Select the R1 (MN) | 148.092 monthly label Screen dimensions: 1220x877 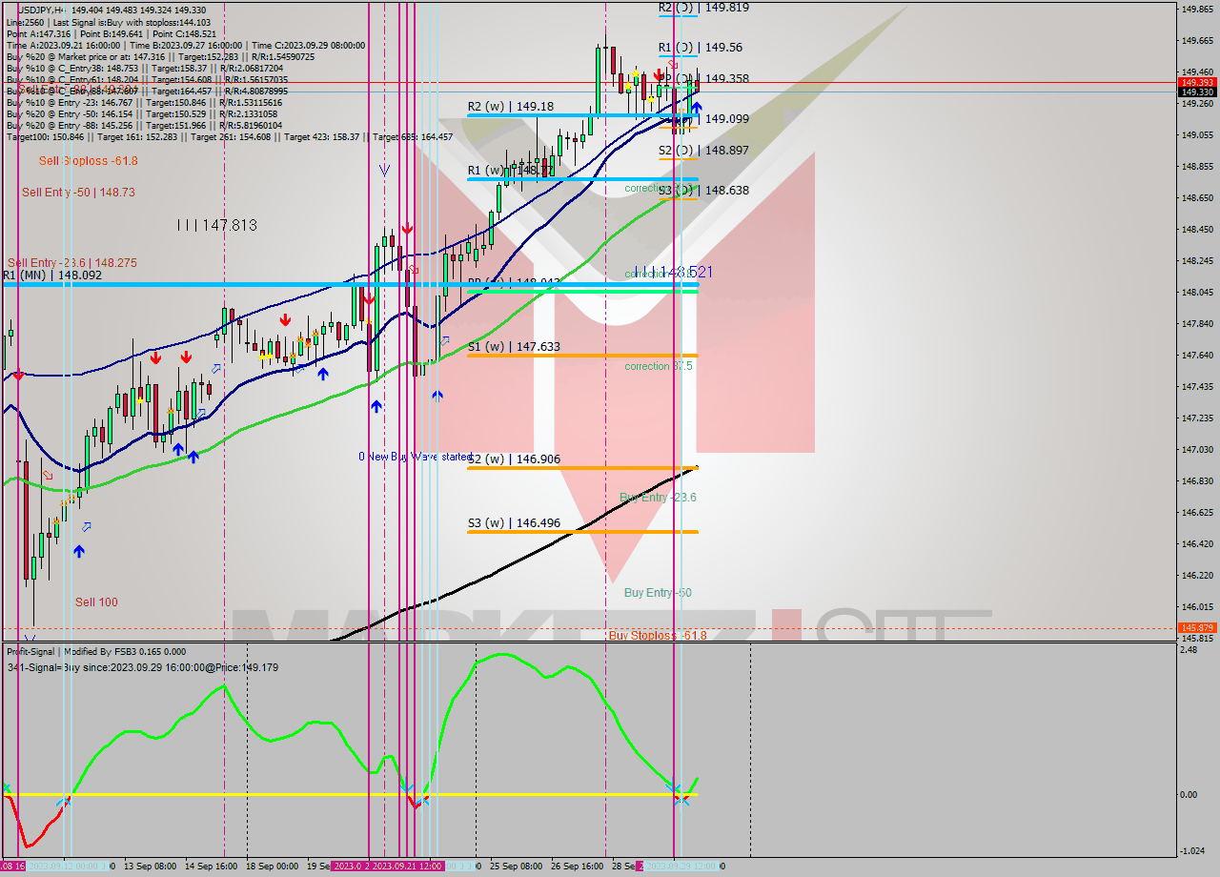pyautogui.click(x=51, y=275)
